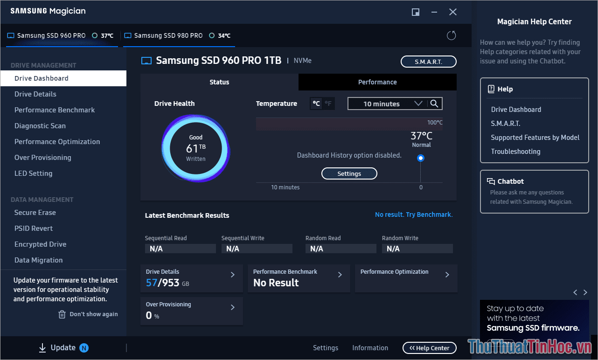Image resolution: width=598 pixels, height=360 pixels.
Task: Click the compact mode window icon
Action: pyautogui.click(x=416, y=12)
